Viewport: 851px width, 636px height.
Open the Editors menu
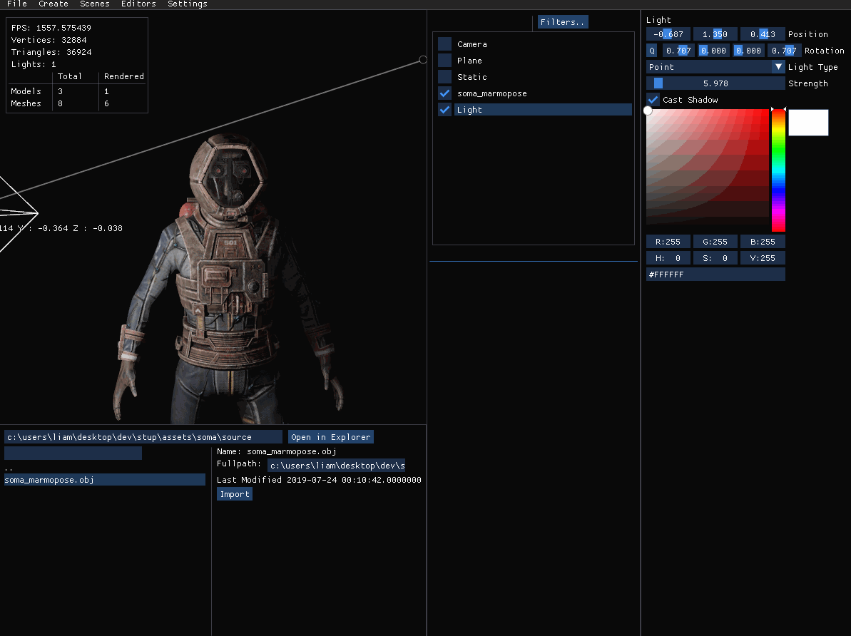(138, 4)
